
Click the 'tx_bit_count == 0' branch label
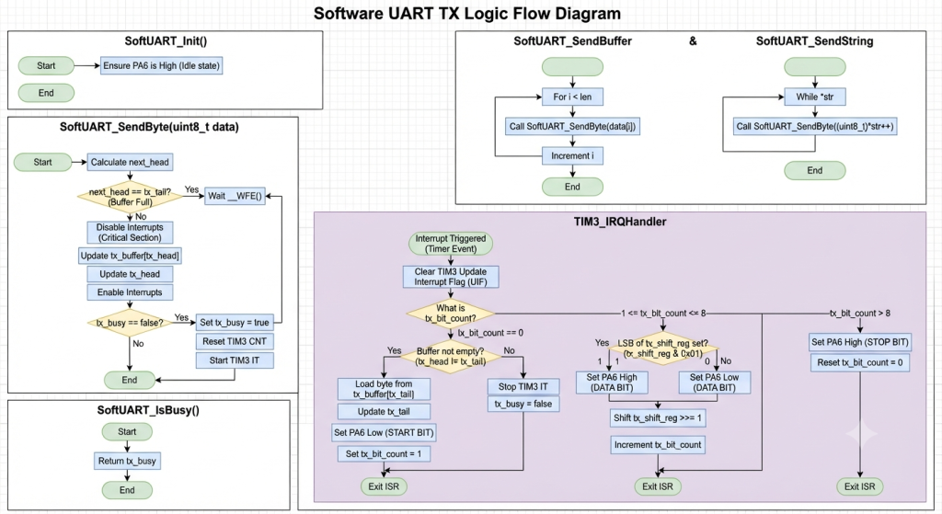(491, 333)
